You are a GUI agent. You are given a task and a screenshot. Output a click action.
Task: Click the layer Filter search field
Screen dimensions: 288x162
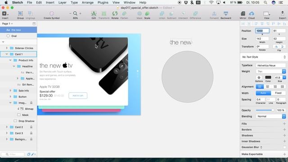point(13,154)
